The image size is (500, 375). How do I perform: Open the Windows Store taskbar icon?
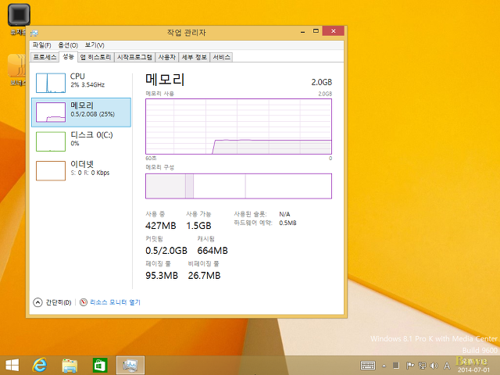pyautogui.click(x=100, y=365)
